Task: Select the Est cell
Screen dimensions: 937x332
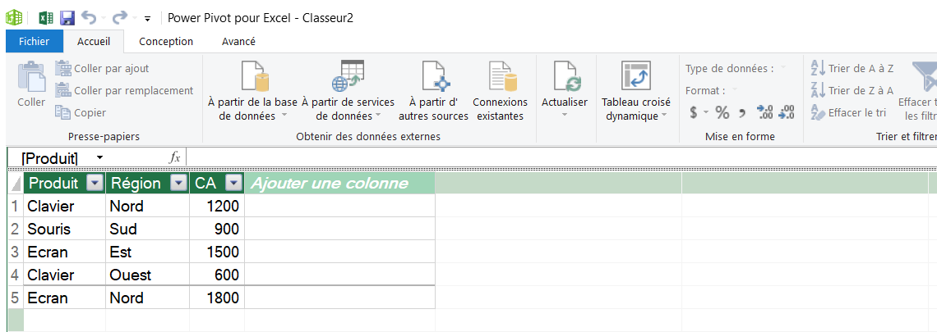Action: tap(148, 252)
